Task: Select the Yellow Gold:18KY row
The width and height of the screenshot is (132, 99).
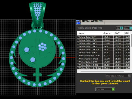Action: point(103,46)
